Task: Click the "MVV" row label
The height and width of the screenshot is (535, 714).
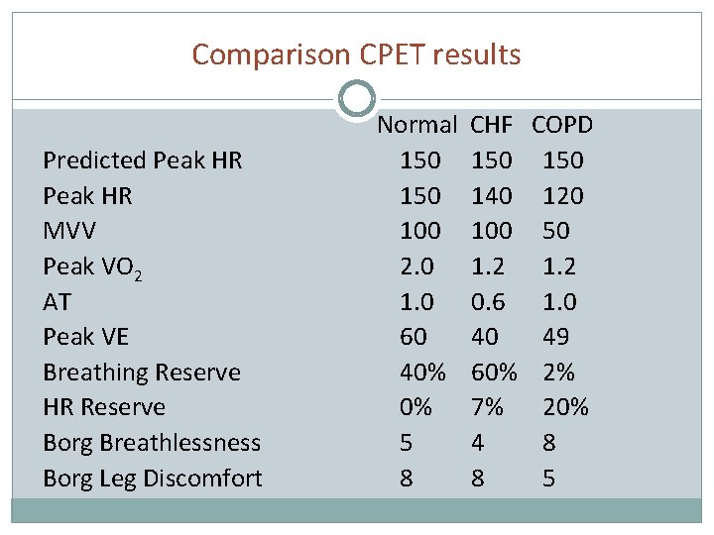Action: click(x=69, y=231)
